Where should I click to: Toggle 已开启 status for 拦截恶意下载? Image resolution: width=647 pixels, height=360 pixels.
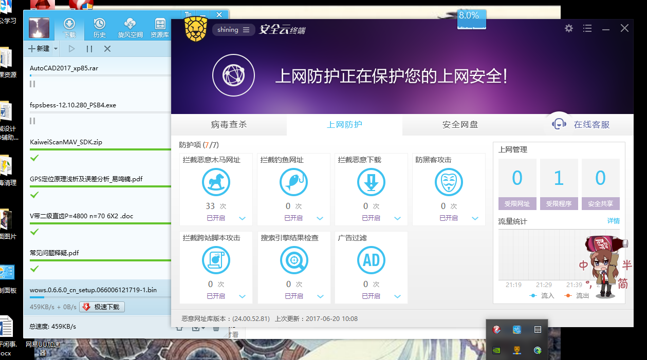[371, 218]
